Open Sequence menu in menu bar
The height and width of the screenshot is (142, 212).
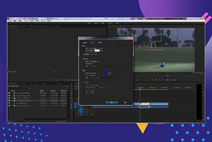(26, 21)
